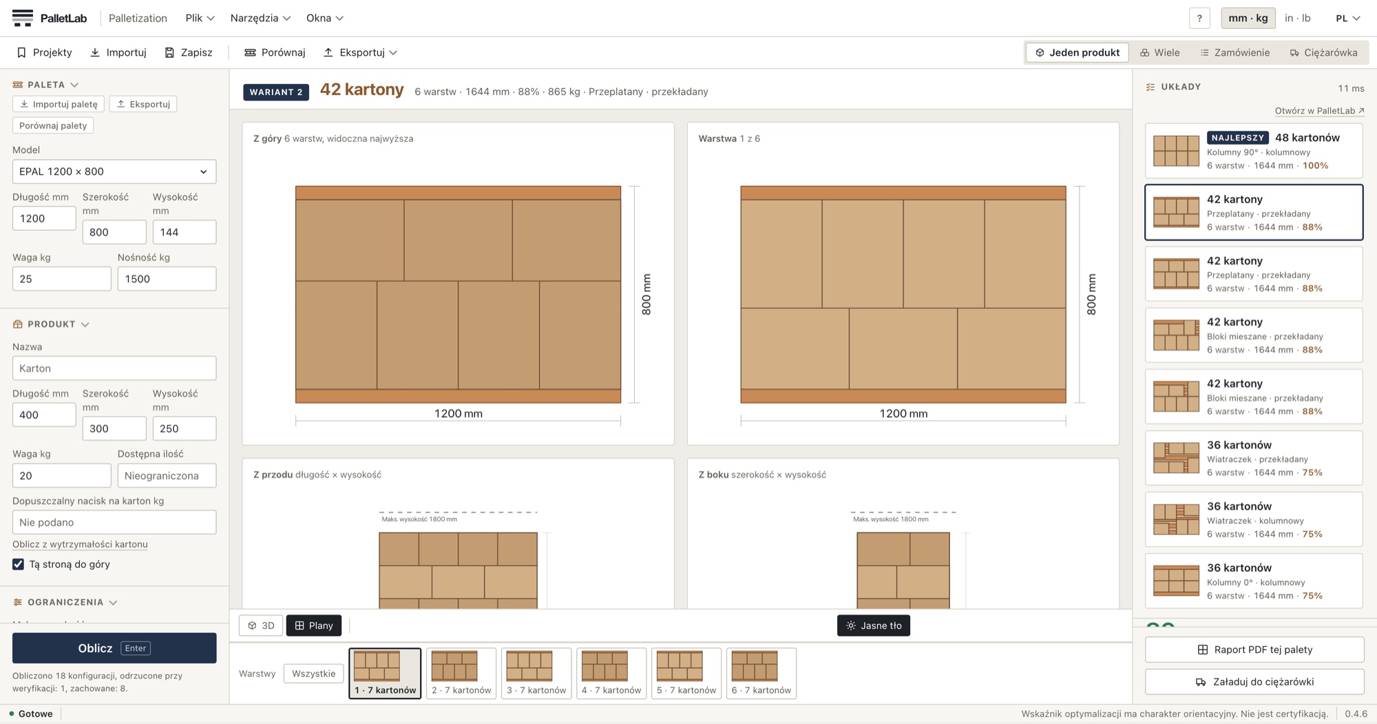Open the Okna menu

pyautogui.click(x=324, y=18)
